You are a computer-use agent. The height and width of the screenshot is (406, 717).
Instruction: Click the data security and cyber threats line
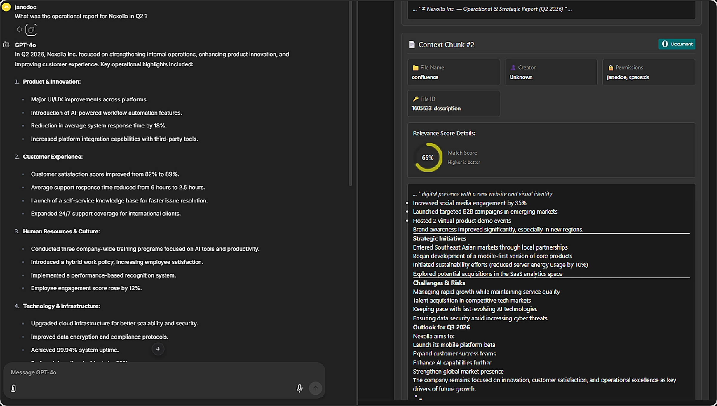[x=480, y=318]
